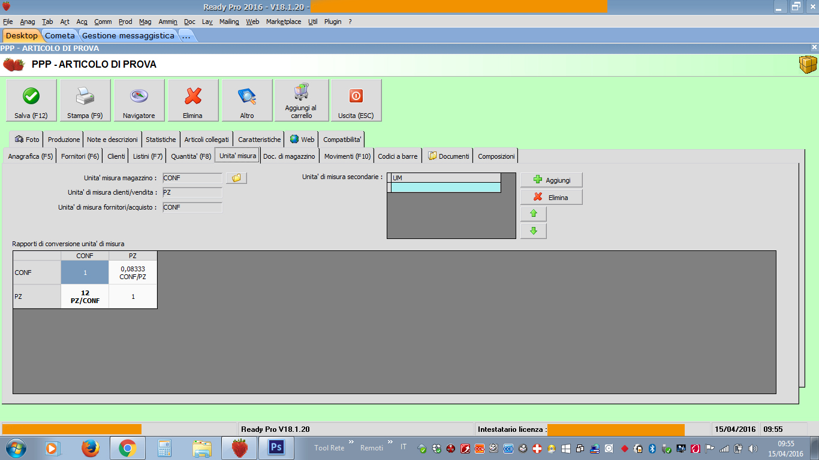Image resolution: width=819 pixels, height=460 pixels.
Task: Open the Compatibilita' tab
Action: point(342,140)
